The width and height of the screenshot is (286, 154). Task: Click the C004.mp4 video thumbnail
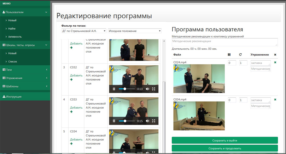pos(199,116)
